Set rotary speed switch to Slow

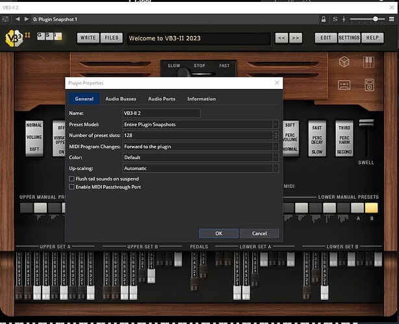174,66
